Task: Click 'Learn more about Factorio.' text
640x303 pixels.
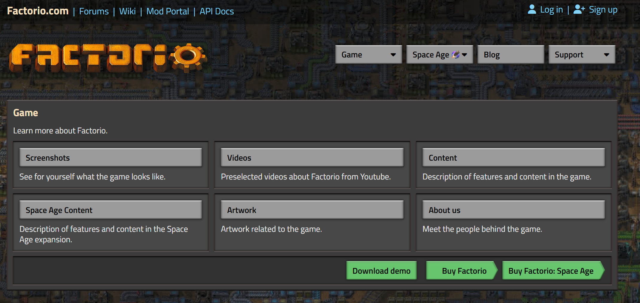Action: [60, 131]
